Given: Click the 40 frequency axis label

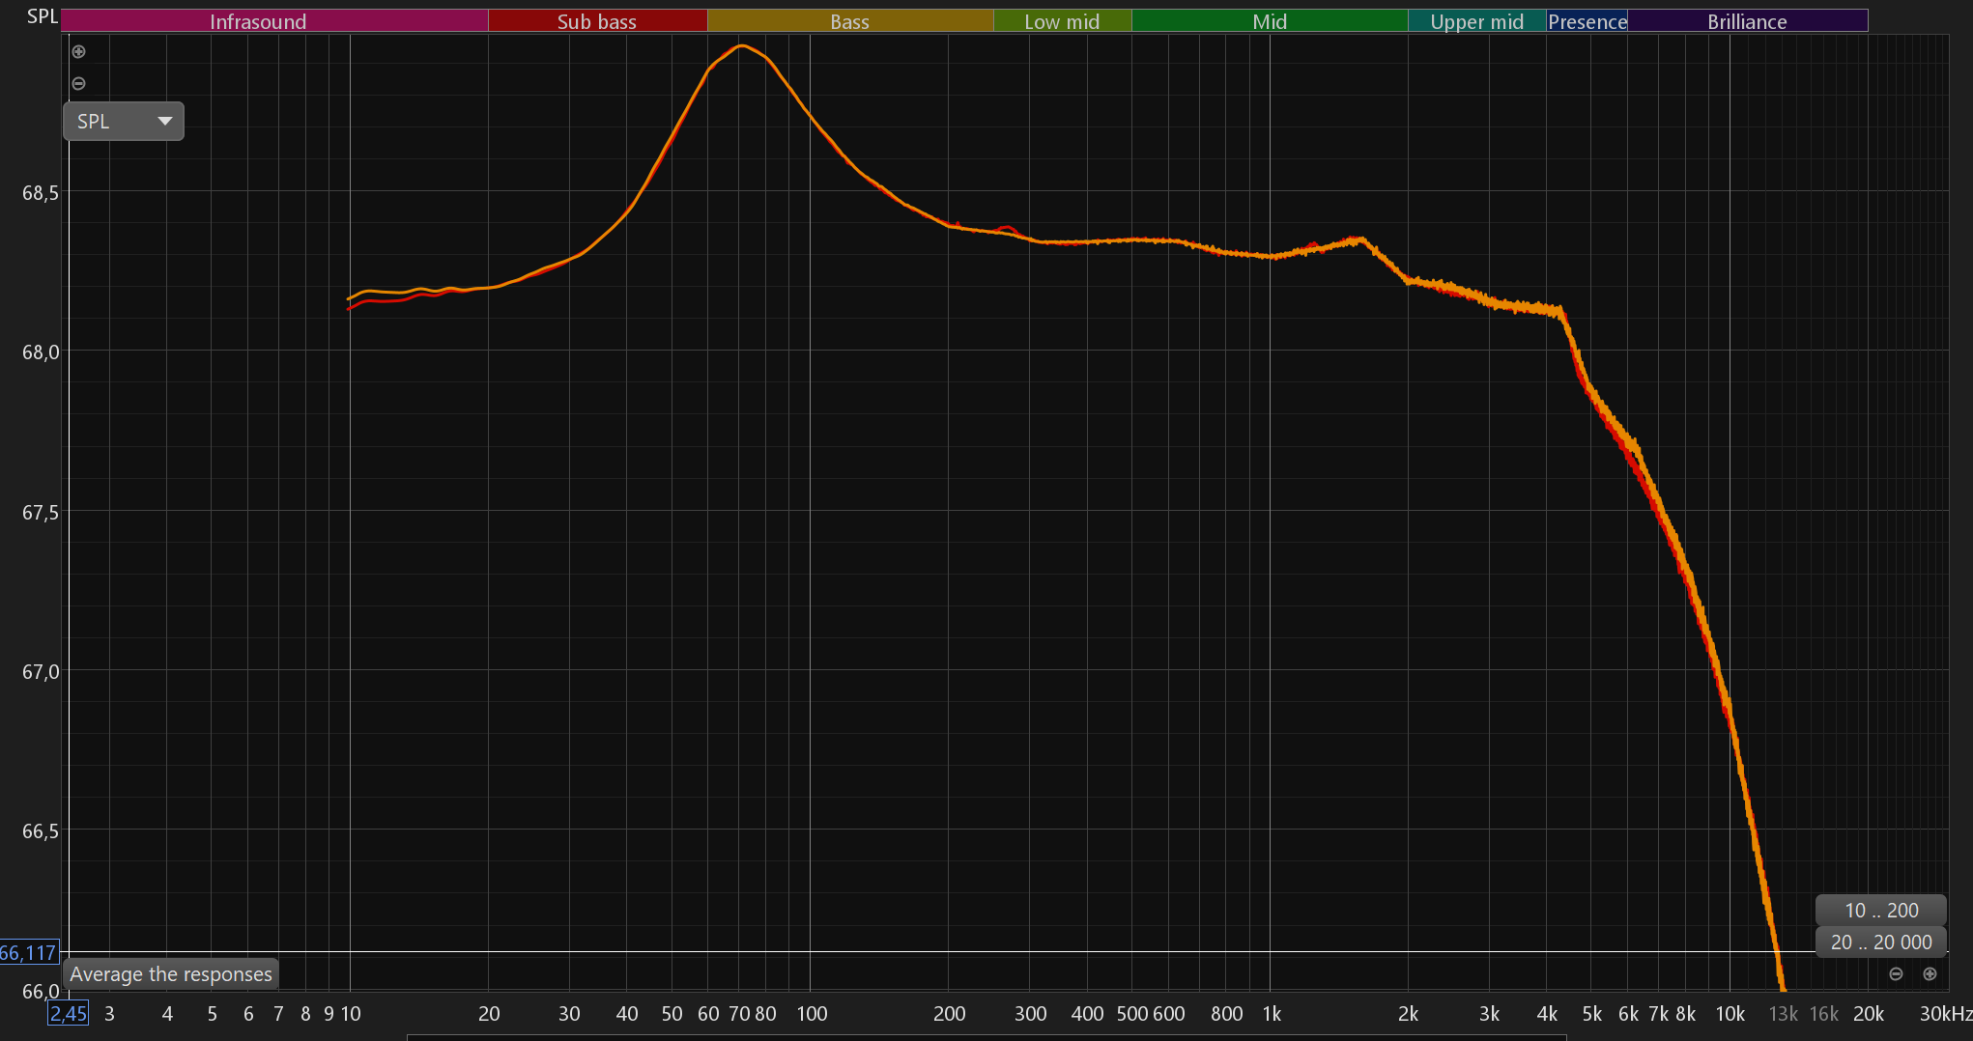Looking at the screenshot, I should tap(627, 1014).
